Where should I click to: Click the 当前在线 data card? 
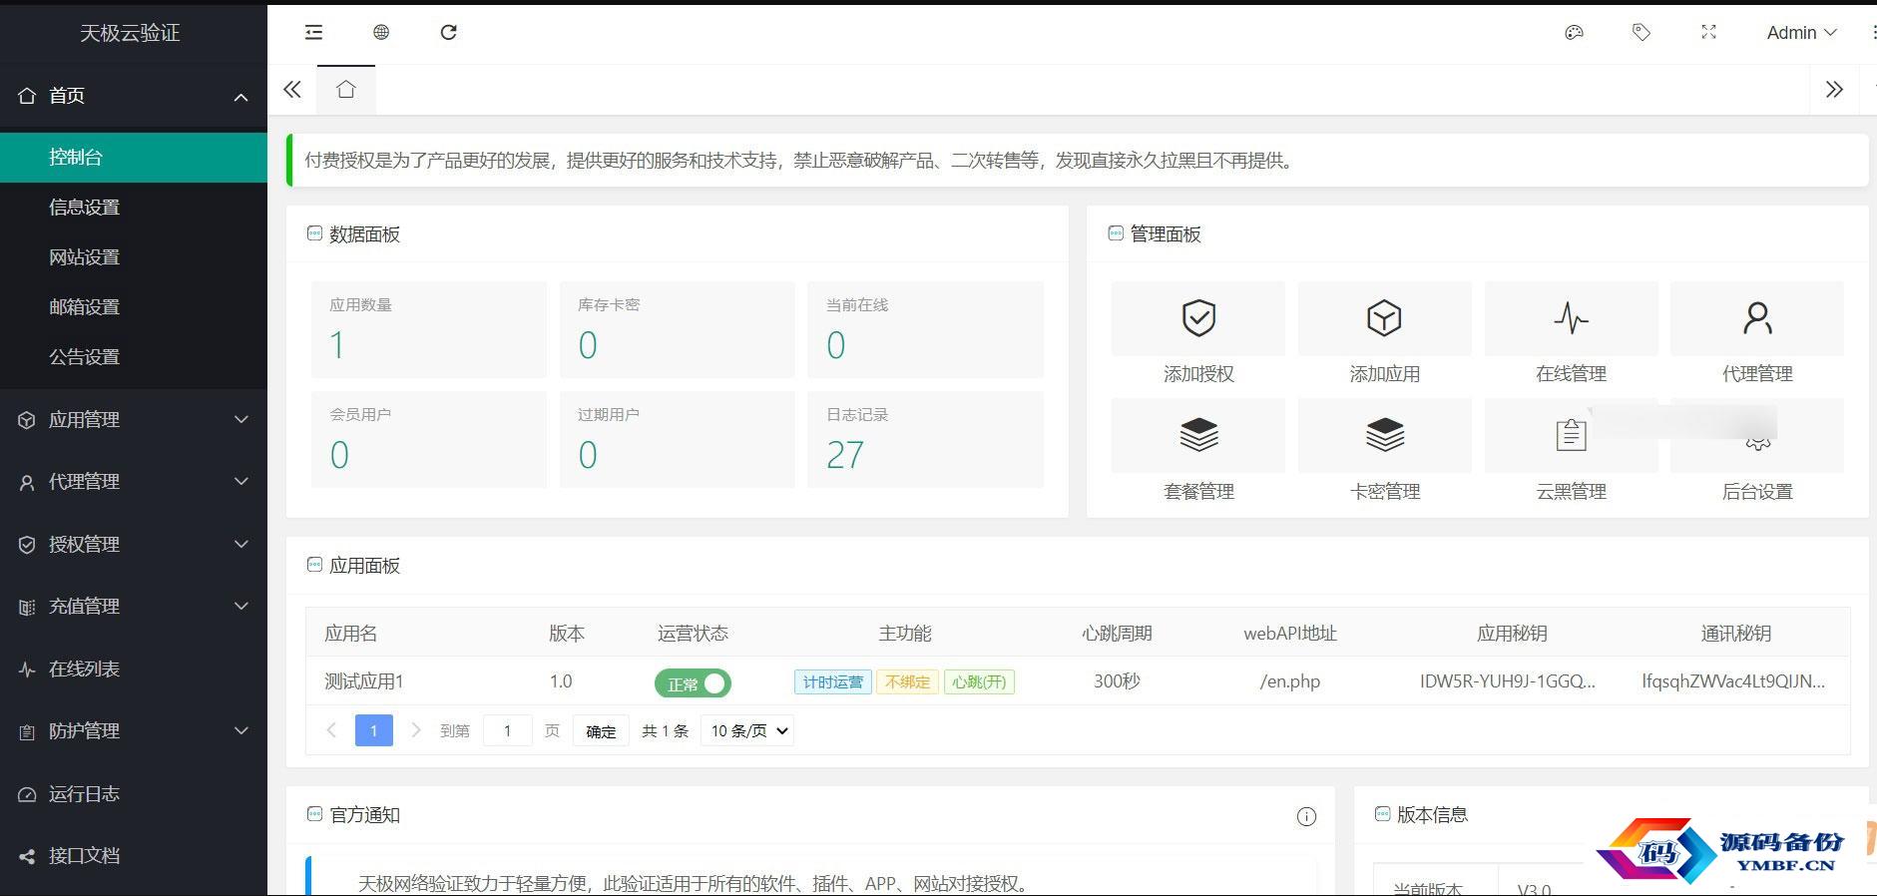[x=925, y=329]
